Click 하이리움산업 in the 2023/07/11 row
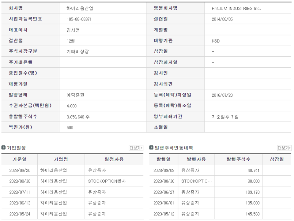Viewport: 294px width, 221px height. (x=54, y=192)
